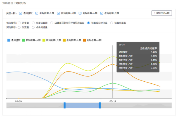Click the left handle of range slider

click(65, 105)
